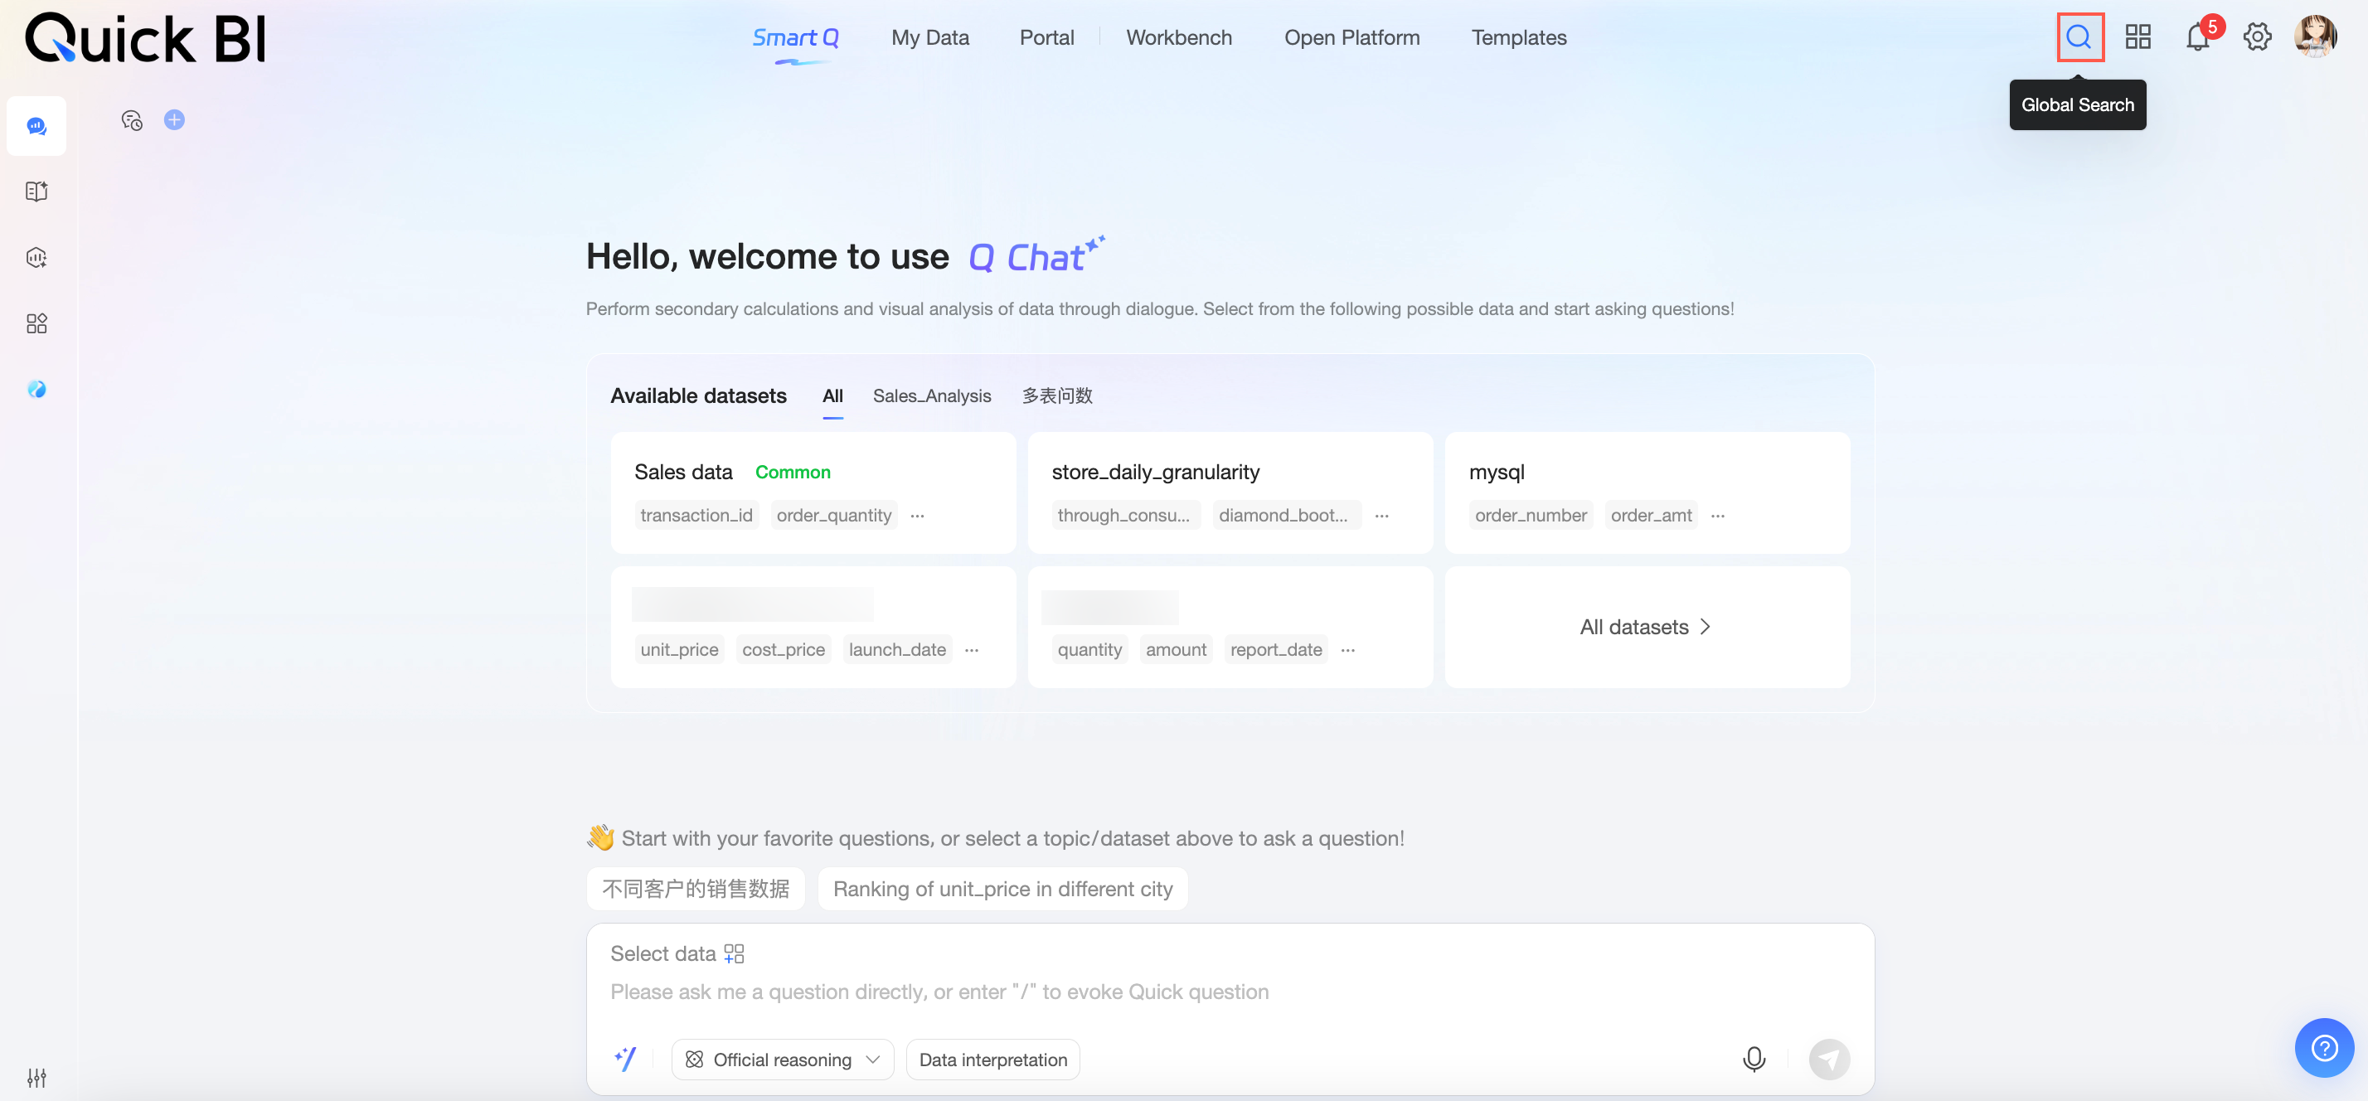Expand the Official reasoning dropdown
Viewport: 2368px width, 1101px height.
[x=783, y=1059]
